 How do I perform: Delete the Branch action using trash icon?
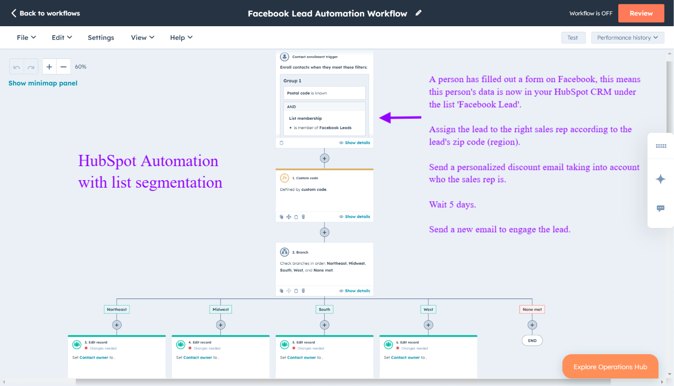click(x=303, y=291)
